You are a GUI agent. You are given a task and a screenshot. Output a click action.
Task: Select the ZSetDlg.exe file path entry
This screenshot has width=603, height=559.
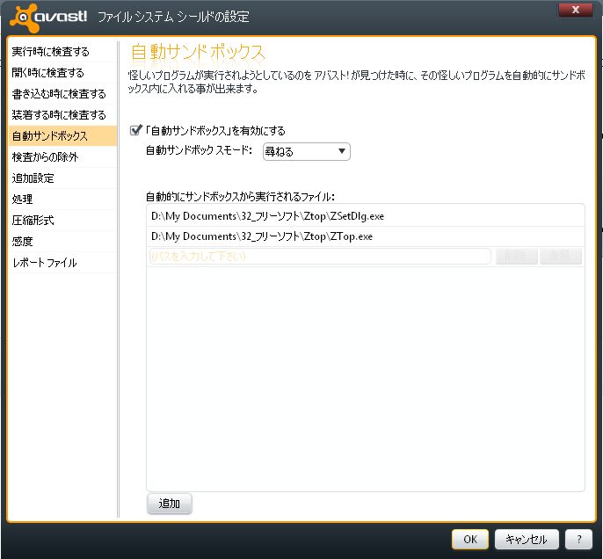tap(267, 215)
